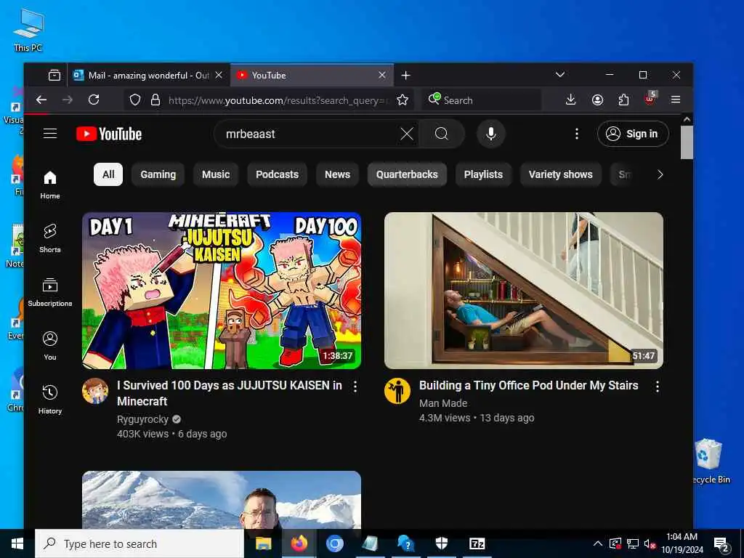The height and width of the screenshot is (558, 744).
Task: Go to Home in YouTube sidebar
Action: coord(50,185)
